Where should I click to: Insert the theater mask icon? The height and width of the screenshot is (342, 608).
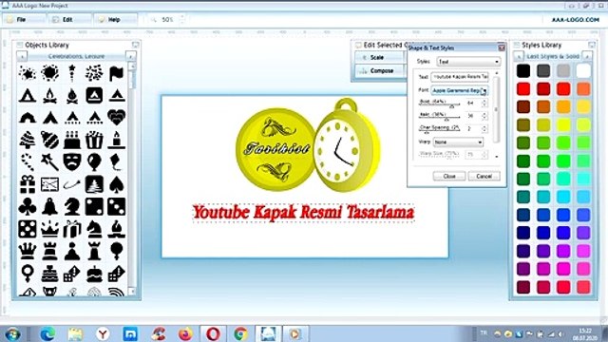(72, 162)
